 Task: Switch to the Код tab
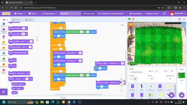[x=5, y=20]
